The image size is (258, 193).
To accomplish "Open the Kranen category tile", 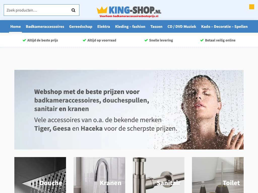I will [99, 175].
